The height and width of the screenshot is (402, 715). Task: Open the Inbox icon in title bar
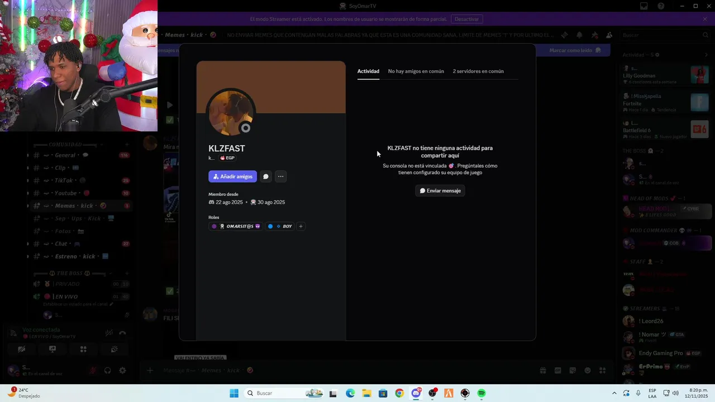644,6
